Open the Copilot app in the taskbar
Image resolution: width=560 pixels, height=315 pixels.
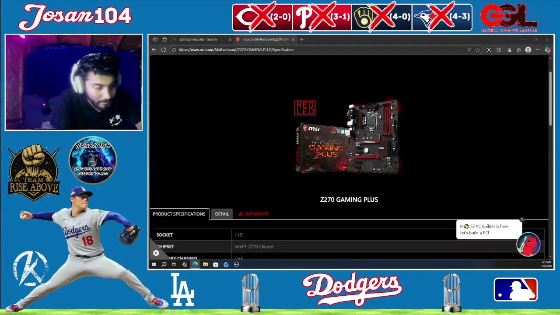point(185,265)
